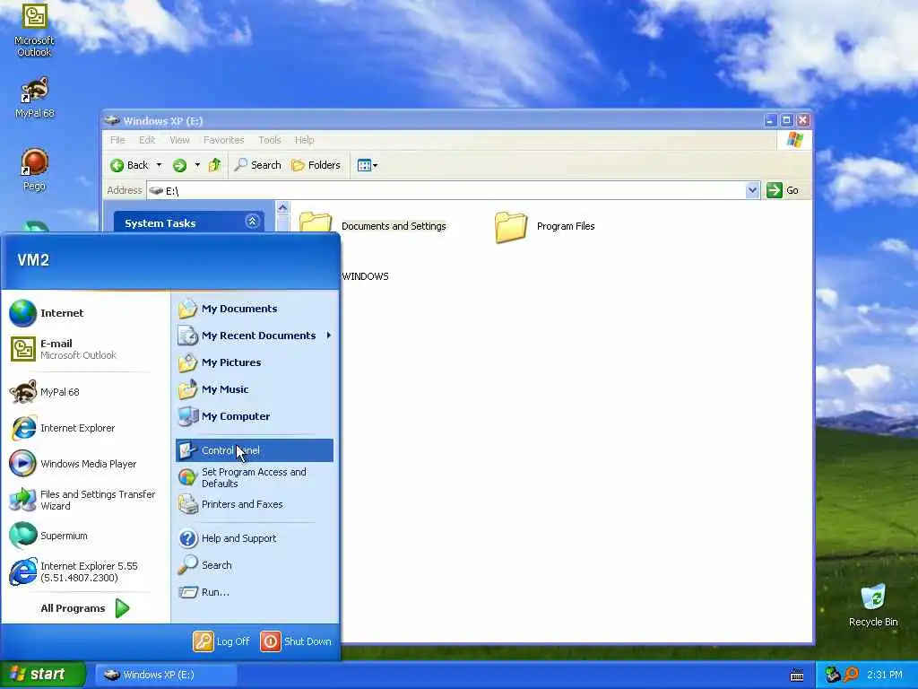Open the View menu

tap(179, 140)
